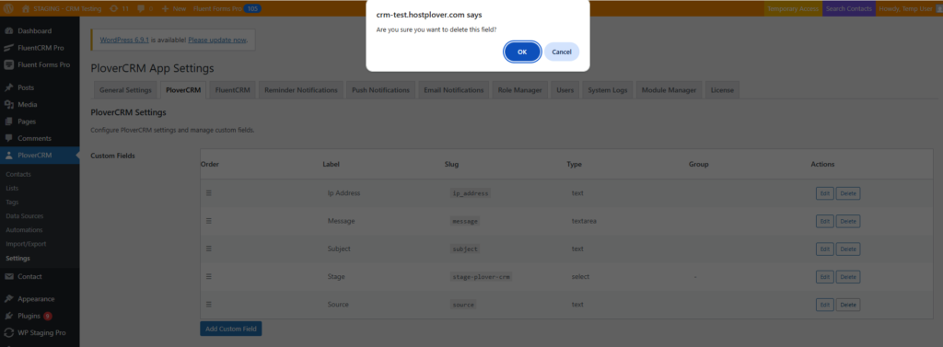
Task: Click the WordPress 6.9.1 link
Action: pyautogui.click(x=124, y=40)
